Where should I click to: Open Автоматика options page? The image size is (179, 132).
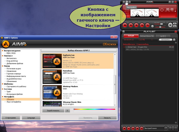pyautogui.click(x=11, y=58)
